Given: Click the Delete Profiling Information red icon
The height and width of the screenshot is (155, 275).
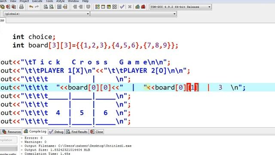Looking at the screenshot, I should tap(143, 7).
